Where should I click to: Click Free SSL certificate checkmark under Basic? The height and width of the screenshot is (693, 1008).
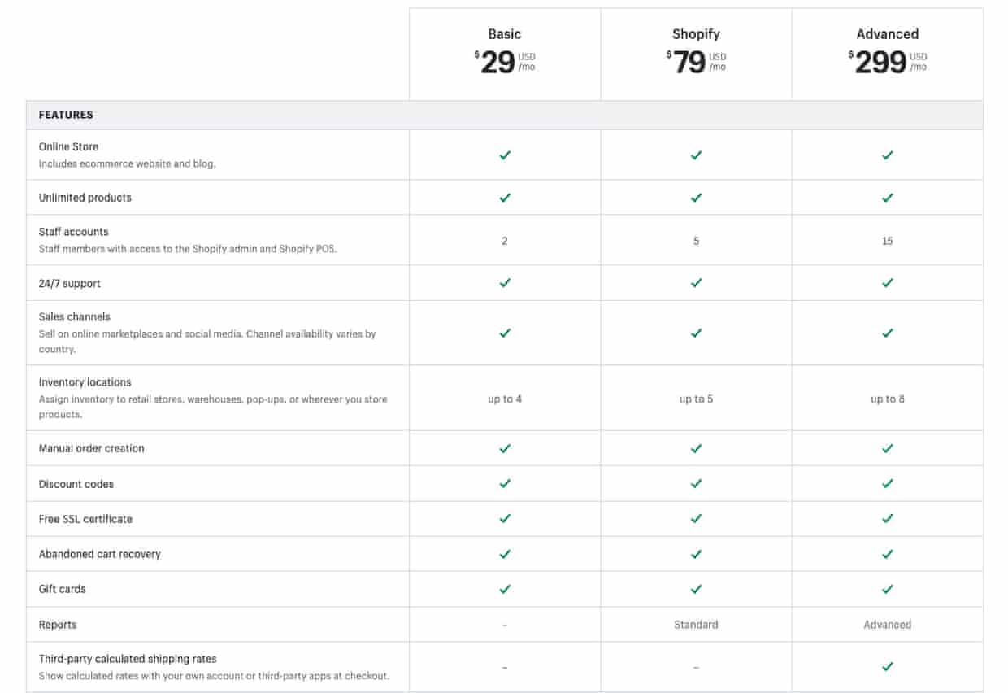(x=505, y=518)
